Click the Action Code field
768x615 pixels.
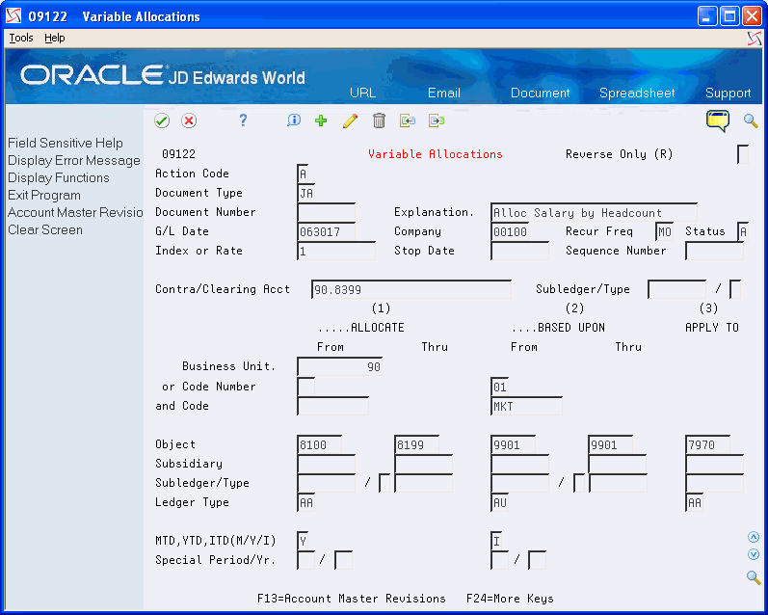tap(304, 174)
